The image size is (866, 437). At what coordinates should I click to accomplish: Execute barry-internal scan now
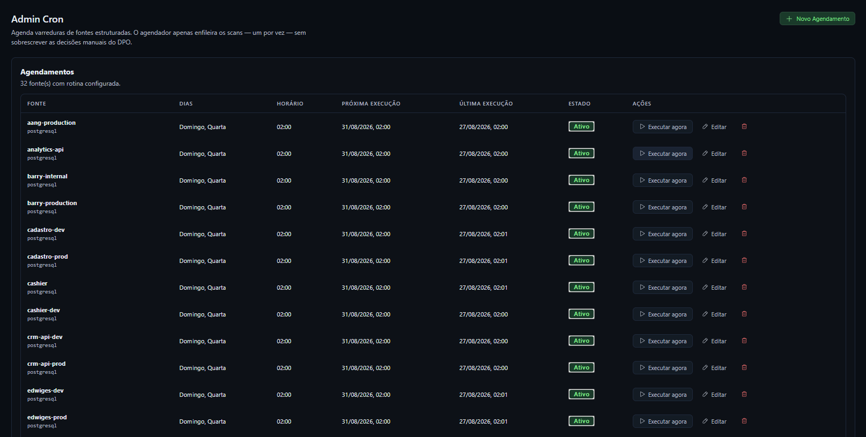point(663,180)
